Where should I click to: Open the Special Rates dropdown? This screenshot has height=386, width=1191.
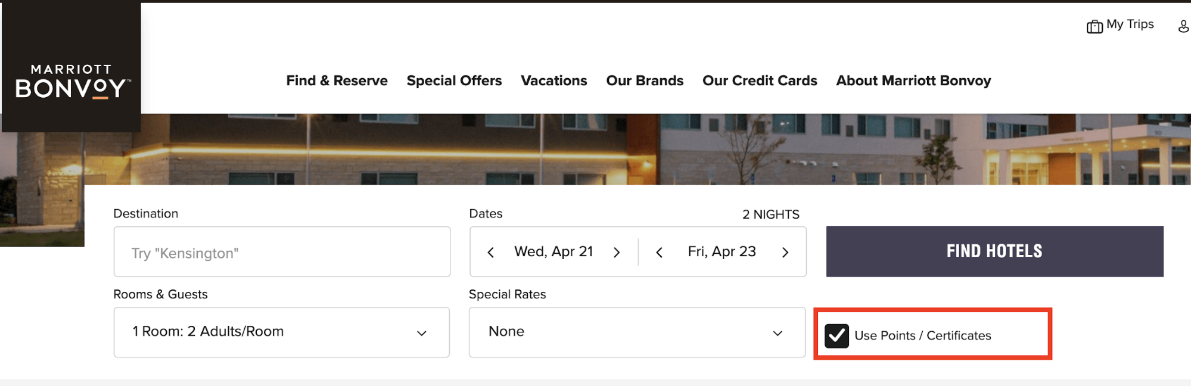coord(637,332)
